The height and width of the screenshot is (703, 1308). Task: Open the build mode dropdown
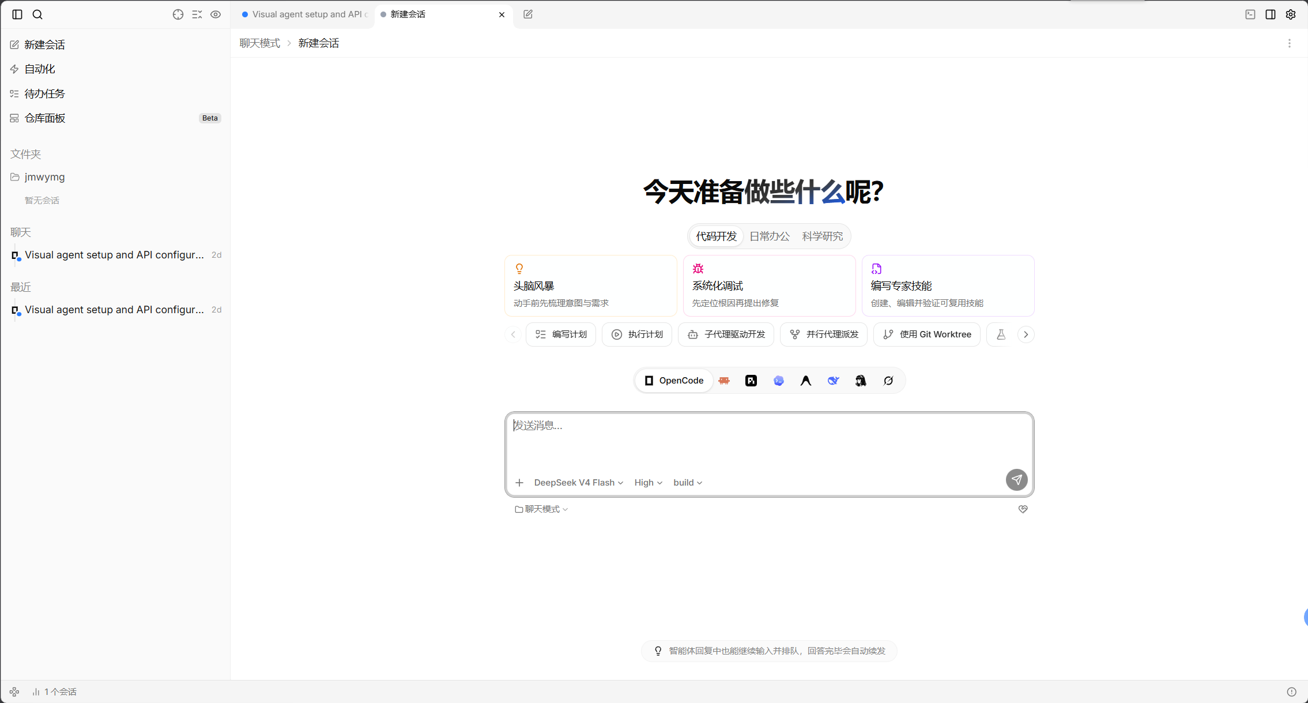(x=688, y=483)
